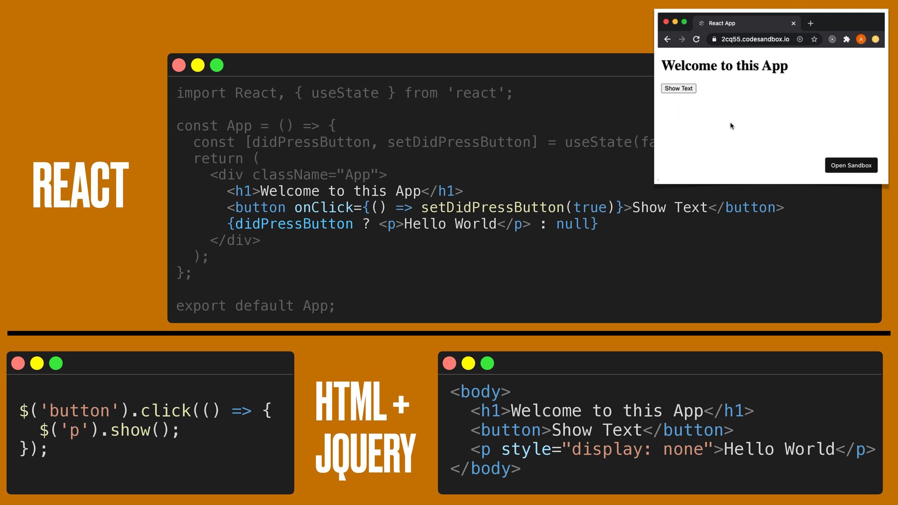This screenshot has height=505, width=898.
Task: Open the orange 'A' profile avatar
Action: pyautogui.click(x=861, y=39)
